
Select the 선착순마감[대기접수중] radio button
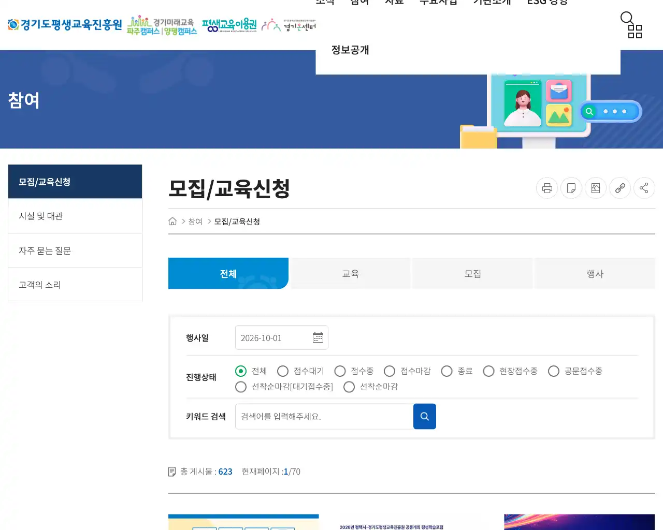click(241, 387)
